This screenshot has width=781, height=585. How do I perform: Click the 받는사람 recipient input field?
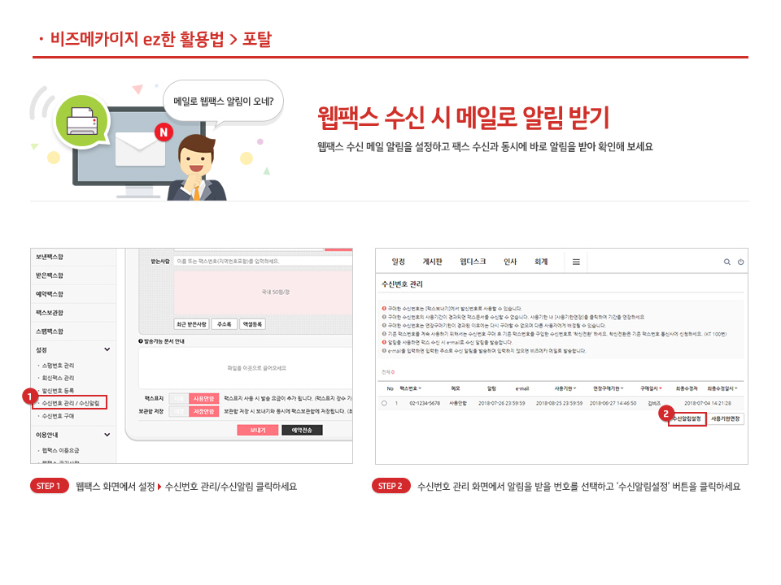(263, 261)
